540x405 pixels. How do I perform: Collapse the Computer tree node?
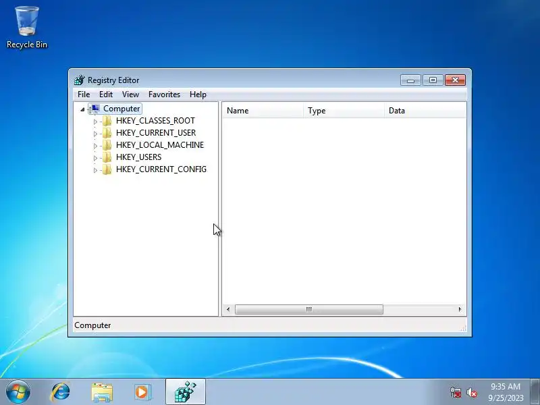click(82, 109)
